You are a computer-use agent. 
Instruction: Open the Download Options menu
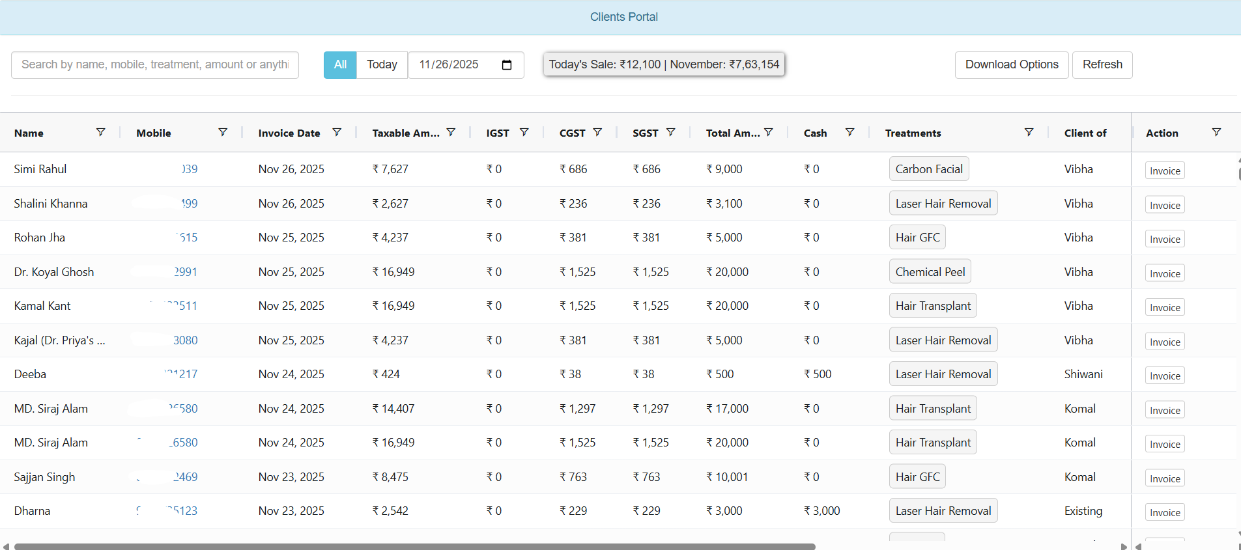(1011, 65)
